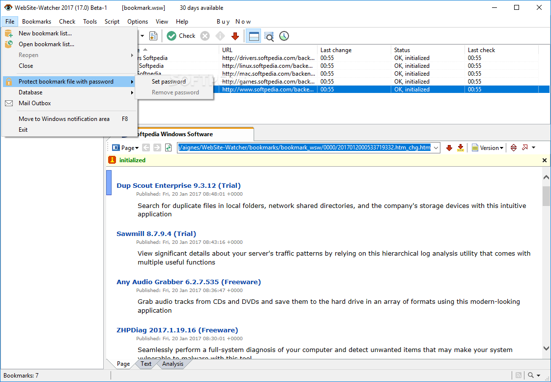Screen dimensions: 551x382
Task: Click the red down arrow in main toolbar
Action: 235,36
